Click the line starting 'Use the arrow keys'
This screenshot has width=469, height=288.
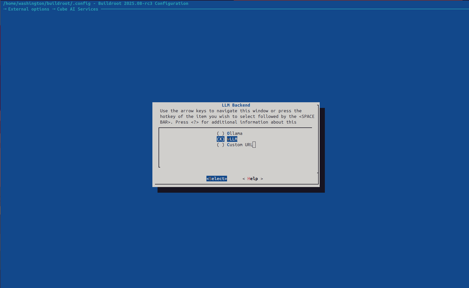click(231, 111)
